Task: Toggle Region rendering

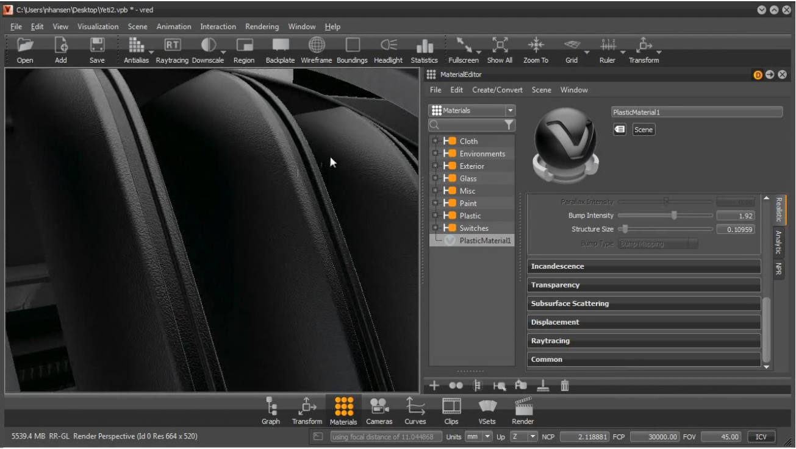Action: click(x=245, y=46)
